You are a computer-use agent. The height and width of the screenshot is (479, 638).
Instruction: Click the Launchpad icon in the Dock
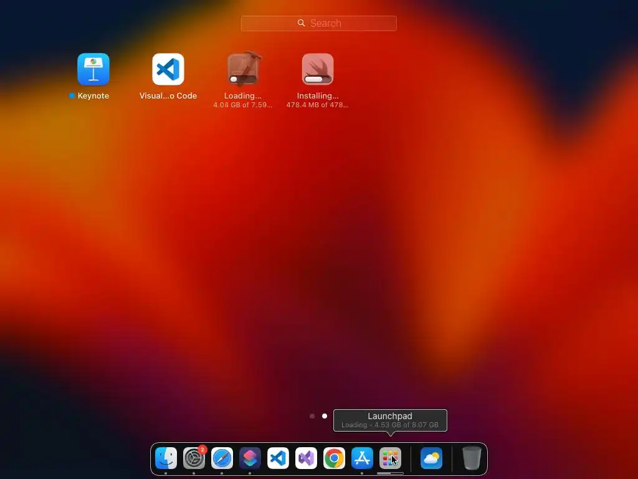point(390,458)
